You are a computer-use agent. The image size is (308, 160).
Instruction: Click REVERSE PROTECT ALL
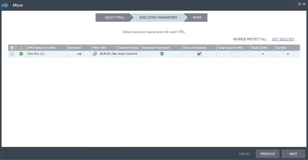coord(250,39)
